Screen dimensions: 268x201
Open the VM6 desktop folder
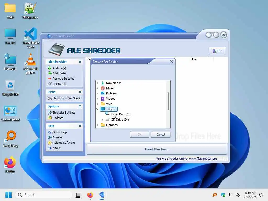tap(10, 11)
